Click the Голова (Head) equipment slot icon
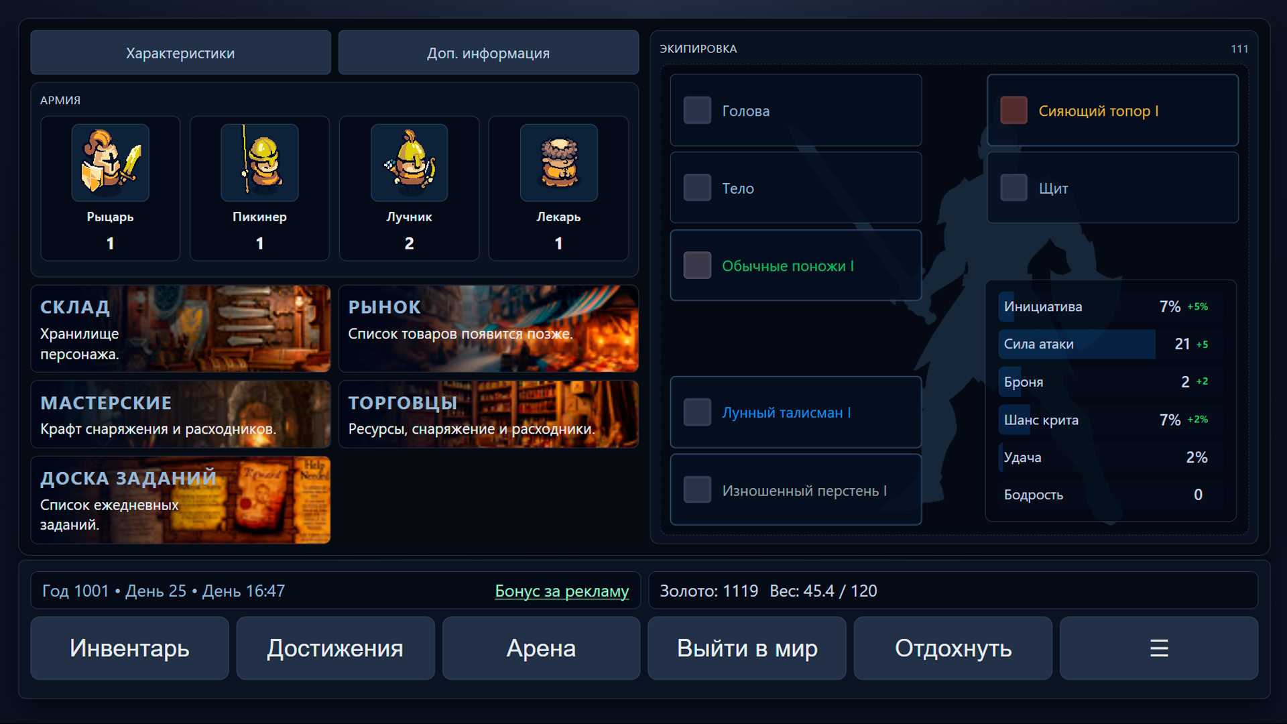 point(697,110)
